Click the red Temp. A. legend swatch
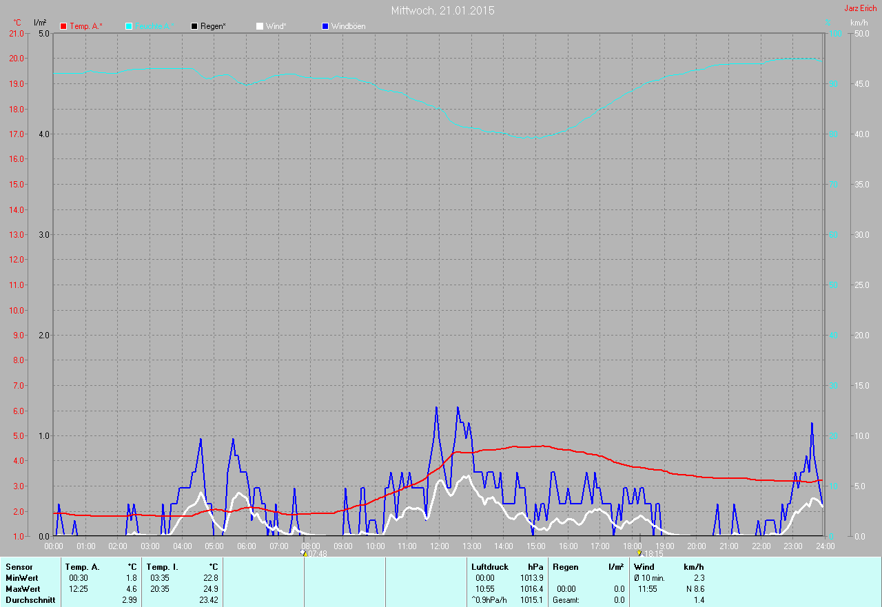Screen dimensions: 882x607 click(63, 26)
